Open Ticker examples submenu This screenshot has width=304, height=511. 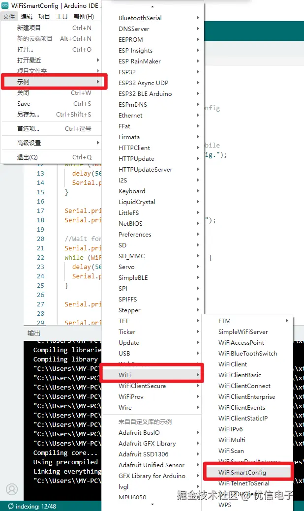pyautogui.click(x=153, y=332)
